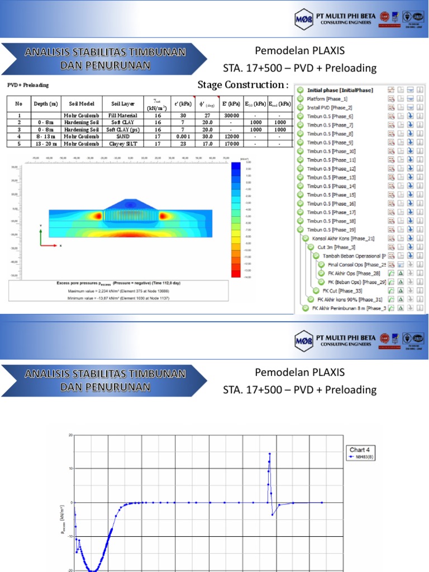Click the red band of the pore pressure legend
429x572 pixels.
click(x=236, y=274)
